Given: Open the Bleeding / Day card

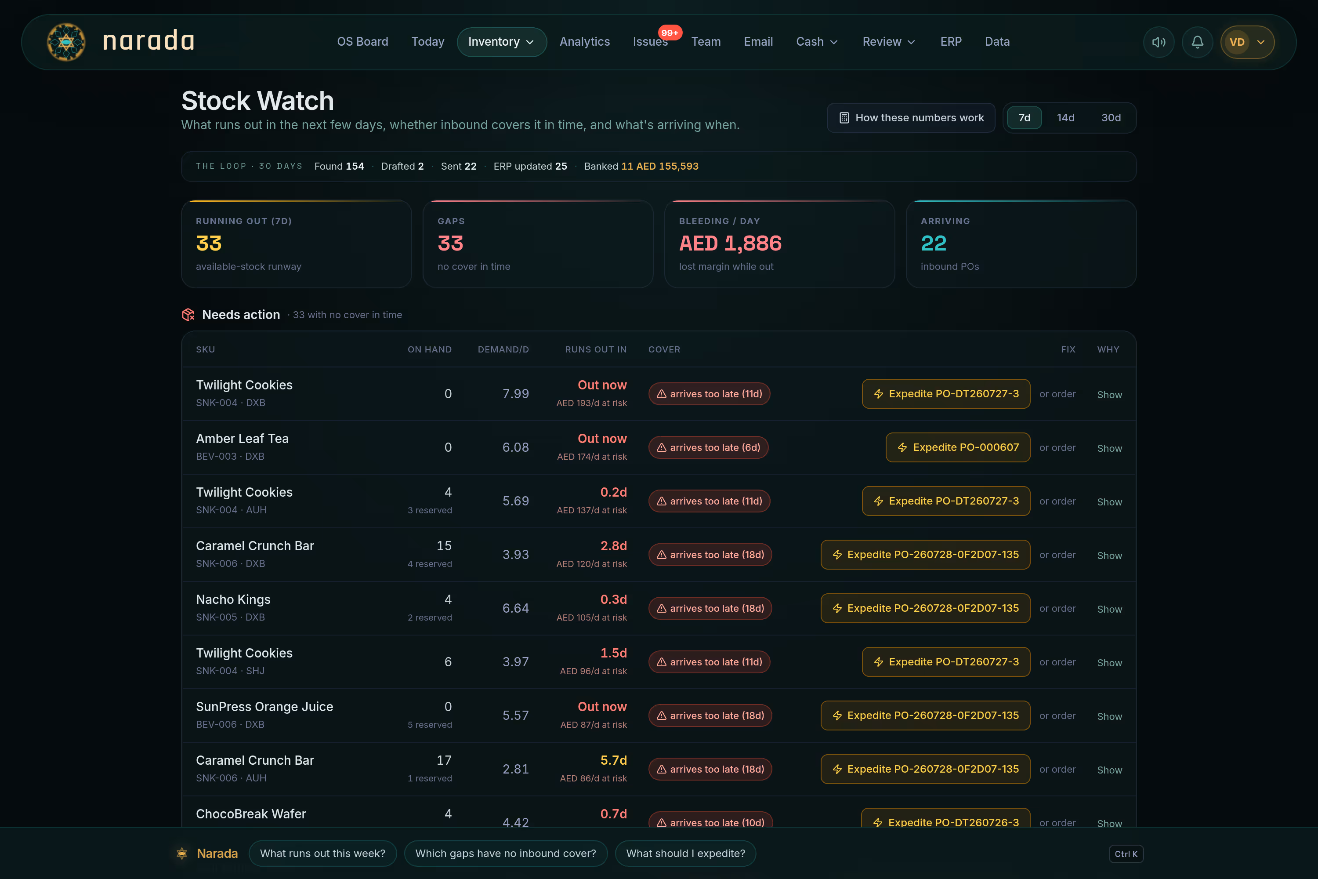Looking at the screenshot, I should pyautogui.click(x=779, y=244).
